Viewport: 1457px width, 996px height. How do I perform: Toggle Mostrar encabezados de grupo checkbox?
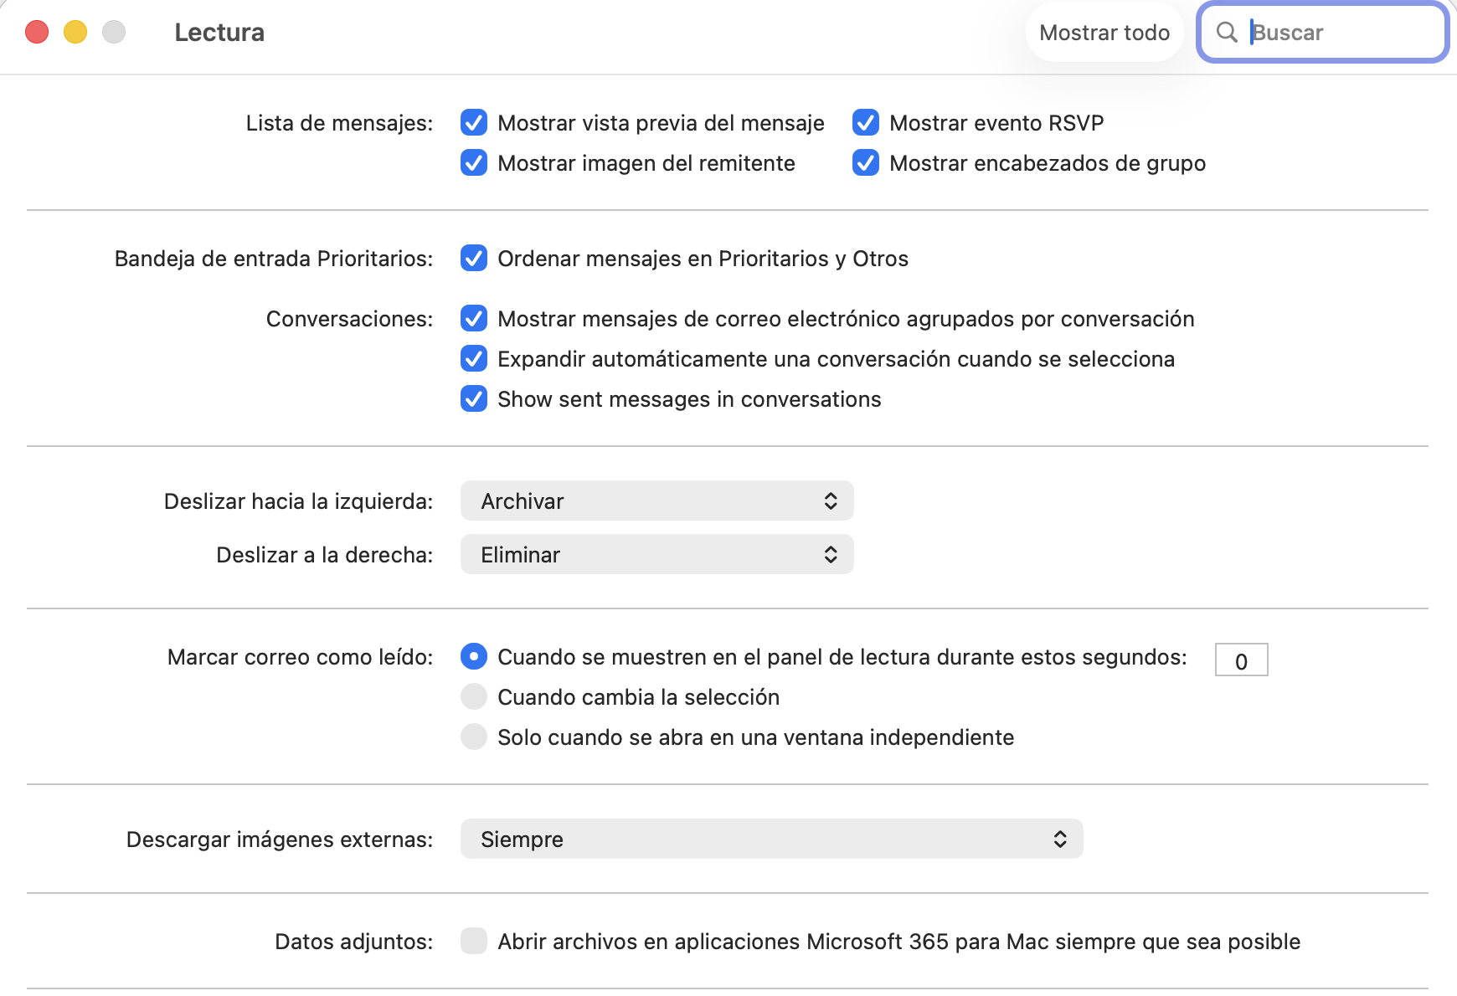(866, 163)
